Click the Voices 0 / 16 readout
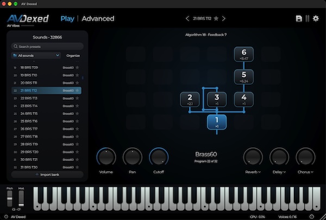 (x=287, y=217)
